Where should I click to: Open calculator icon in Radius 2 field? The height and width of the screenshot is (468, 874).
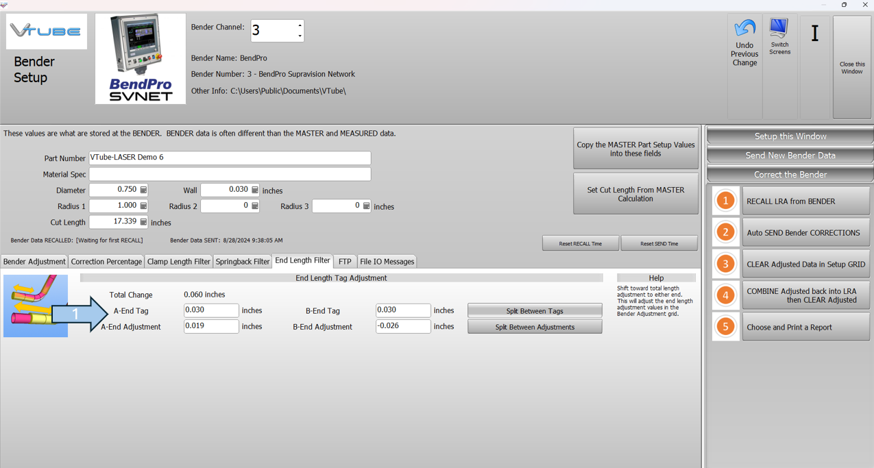coord(255,206)
